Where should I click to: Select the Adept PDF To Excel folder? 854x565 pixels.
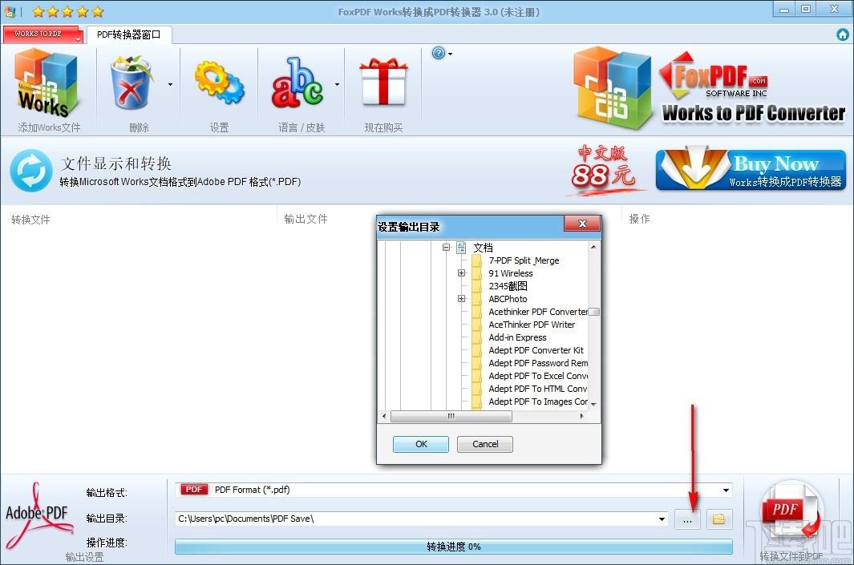pos(537,376)
